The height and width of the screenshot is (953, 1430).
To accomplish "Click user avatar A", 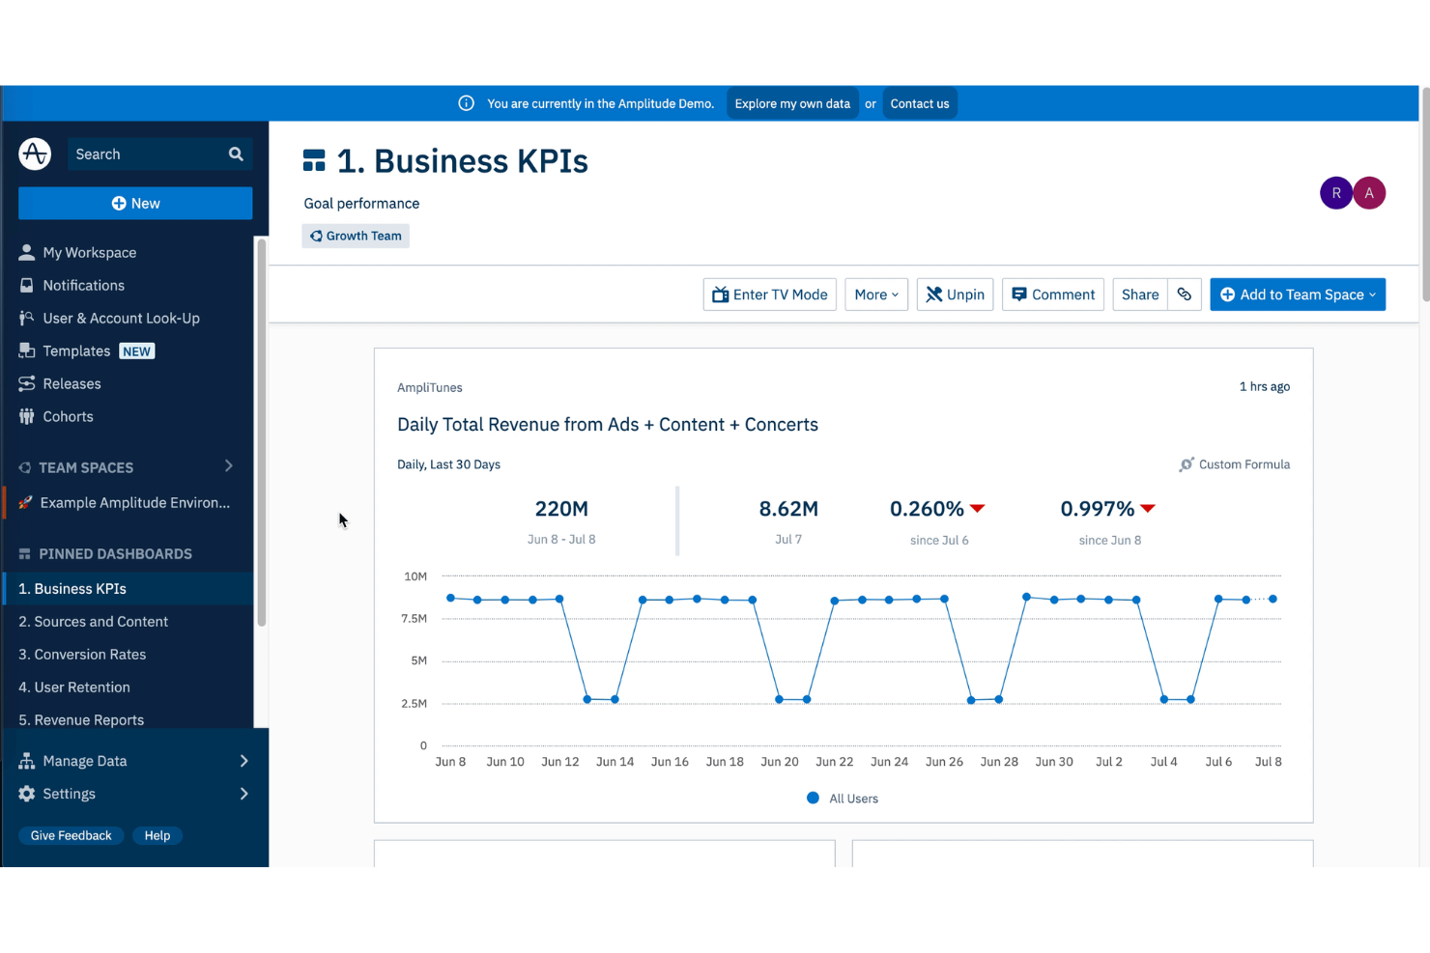I will [x=1369, y=193].
